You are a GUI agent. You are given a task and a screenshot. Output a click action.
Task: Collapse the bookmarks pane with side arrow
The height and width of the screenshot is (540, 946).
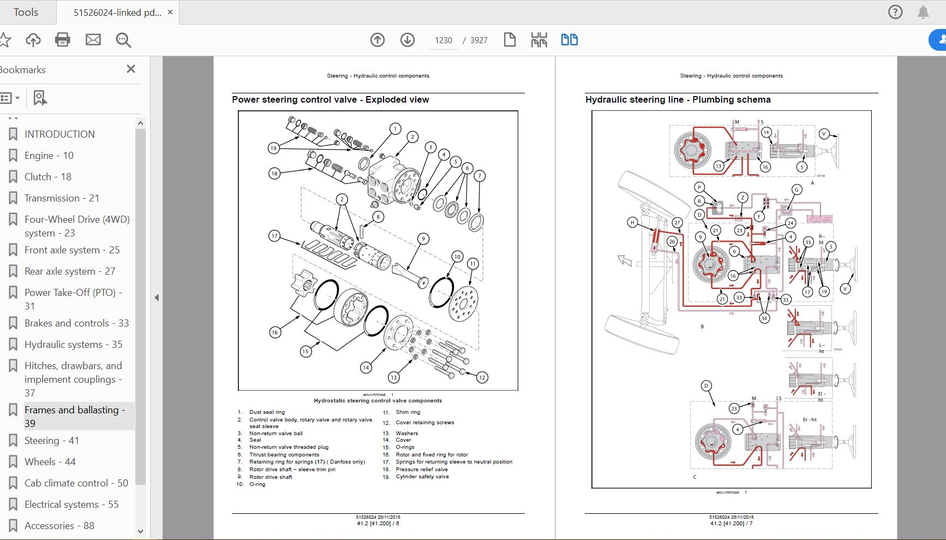point(157,298)
